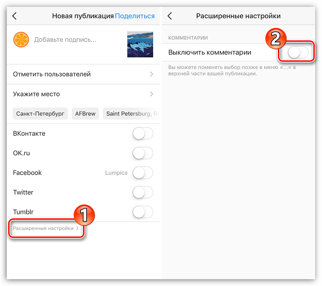Image resolution: width=322 pixels, height=286 pixels.
Task: Choose the Saint Petersburg location chip
Action: point(131,113)
